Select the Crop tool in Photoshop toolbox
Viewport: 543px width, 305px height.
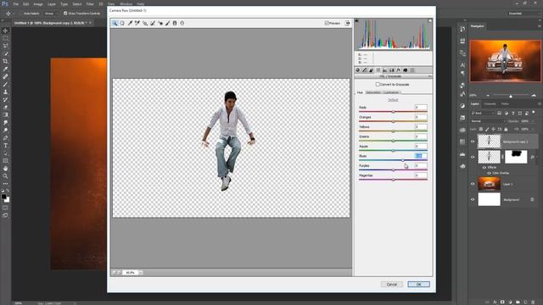pyautogui.click(x=5, y=61)
